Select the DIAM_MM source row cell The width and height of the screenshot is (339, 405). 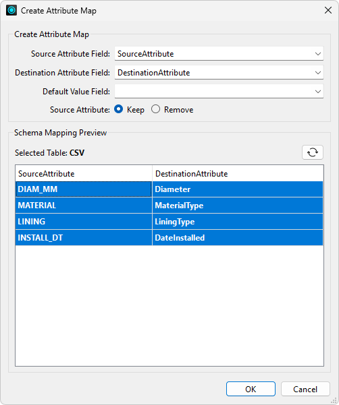[x=84, y=189]
